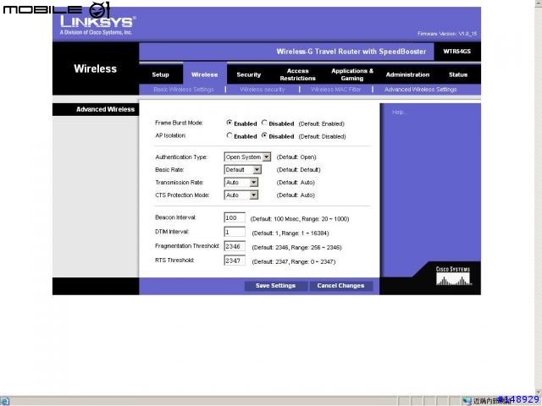
Task: Click the Advanced Wireless section heading
Action: 105,109
